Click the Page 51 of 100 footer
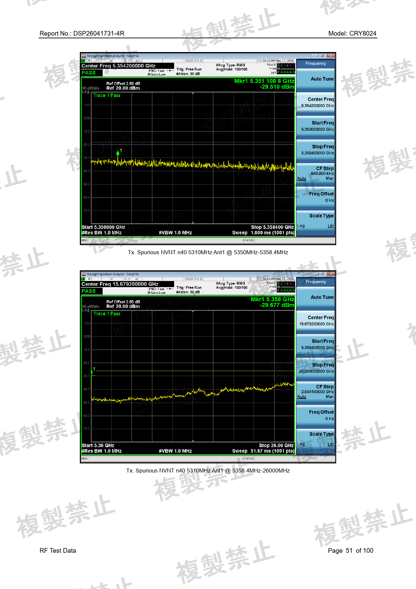 click(351, 551)
